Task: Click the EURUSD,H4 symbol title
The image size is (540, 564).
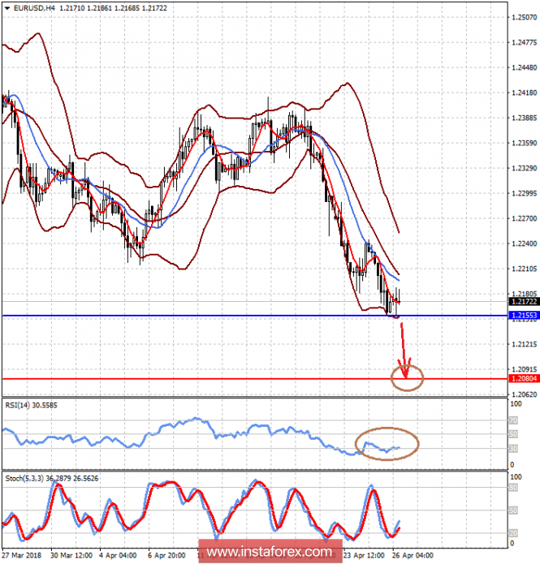Action: point(29,6)
